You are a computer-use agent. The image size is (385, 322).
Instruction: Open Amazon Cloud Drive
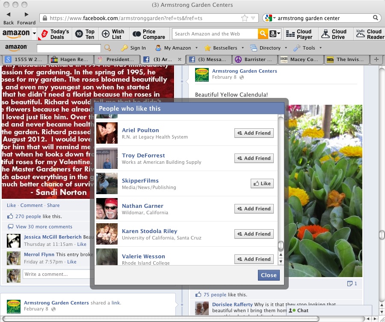[x=334, y=34]
